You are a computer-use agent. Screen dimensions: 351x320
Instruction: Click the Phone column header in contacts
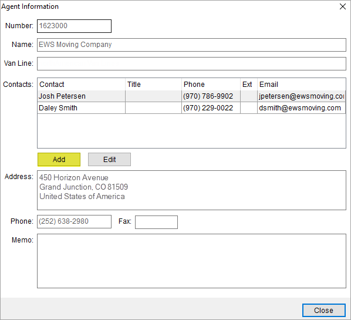(x=211, y=85)
